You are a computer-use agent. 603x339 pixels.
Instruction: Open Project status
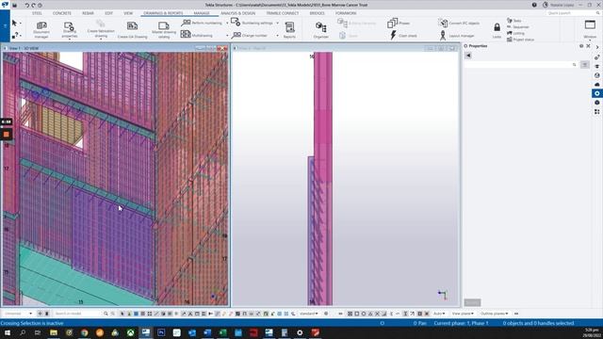point(520,40)
